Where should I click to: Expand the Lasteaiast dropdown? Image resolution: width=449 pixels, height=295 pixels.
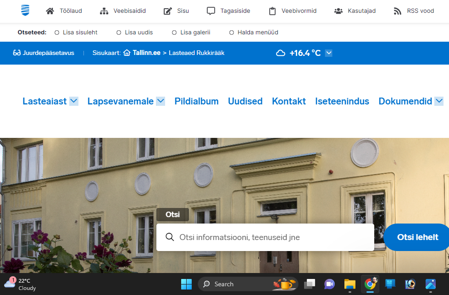[x=73, y=101]
